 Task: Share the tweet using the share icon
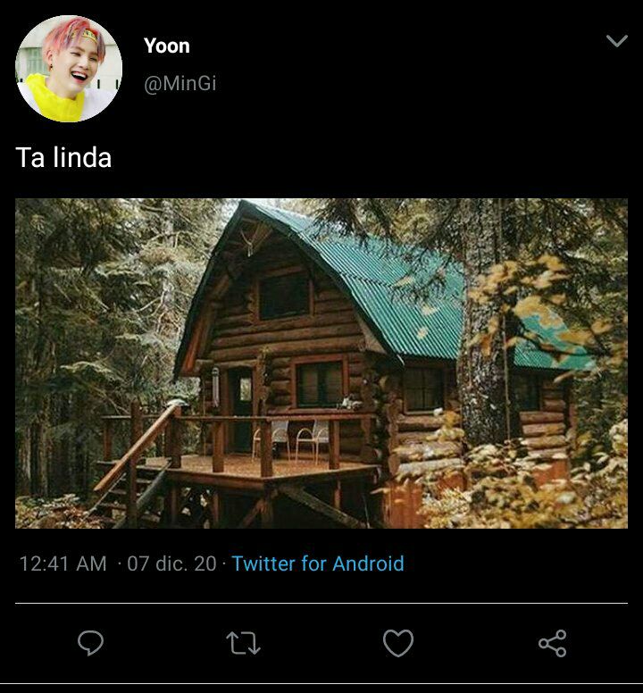[553, 643]
